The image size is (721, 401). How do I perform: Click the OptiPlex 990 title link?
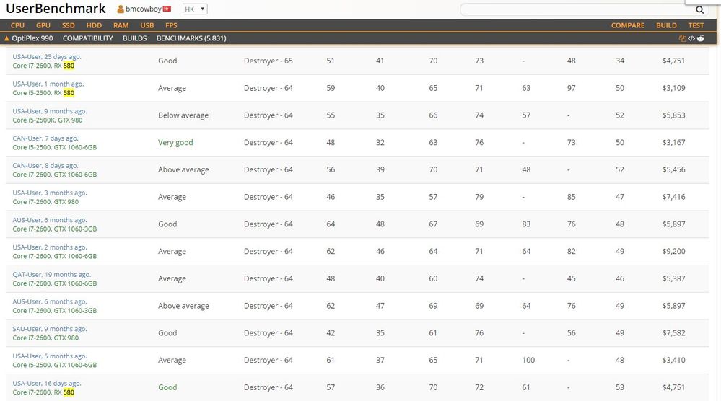[x=32, y=38]
